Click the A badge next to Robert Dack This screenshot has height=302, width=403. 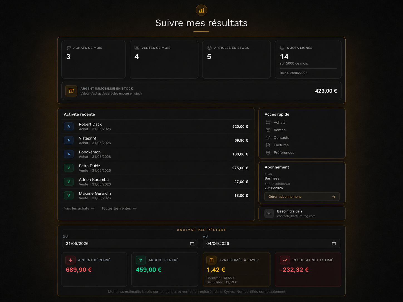[69, 127]
